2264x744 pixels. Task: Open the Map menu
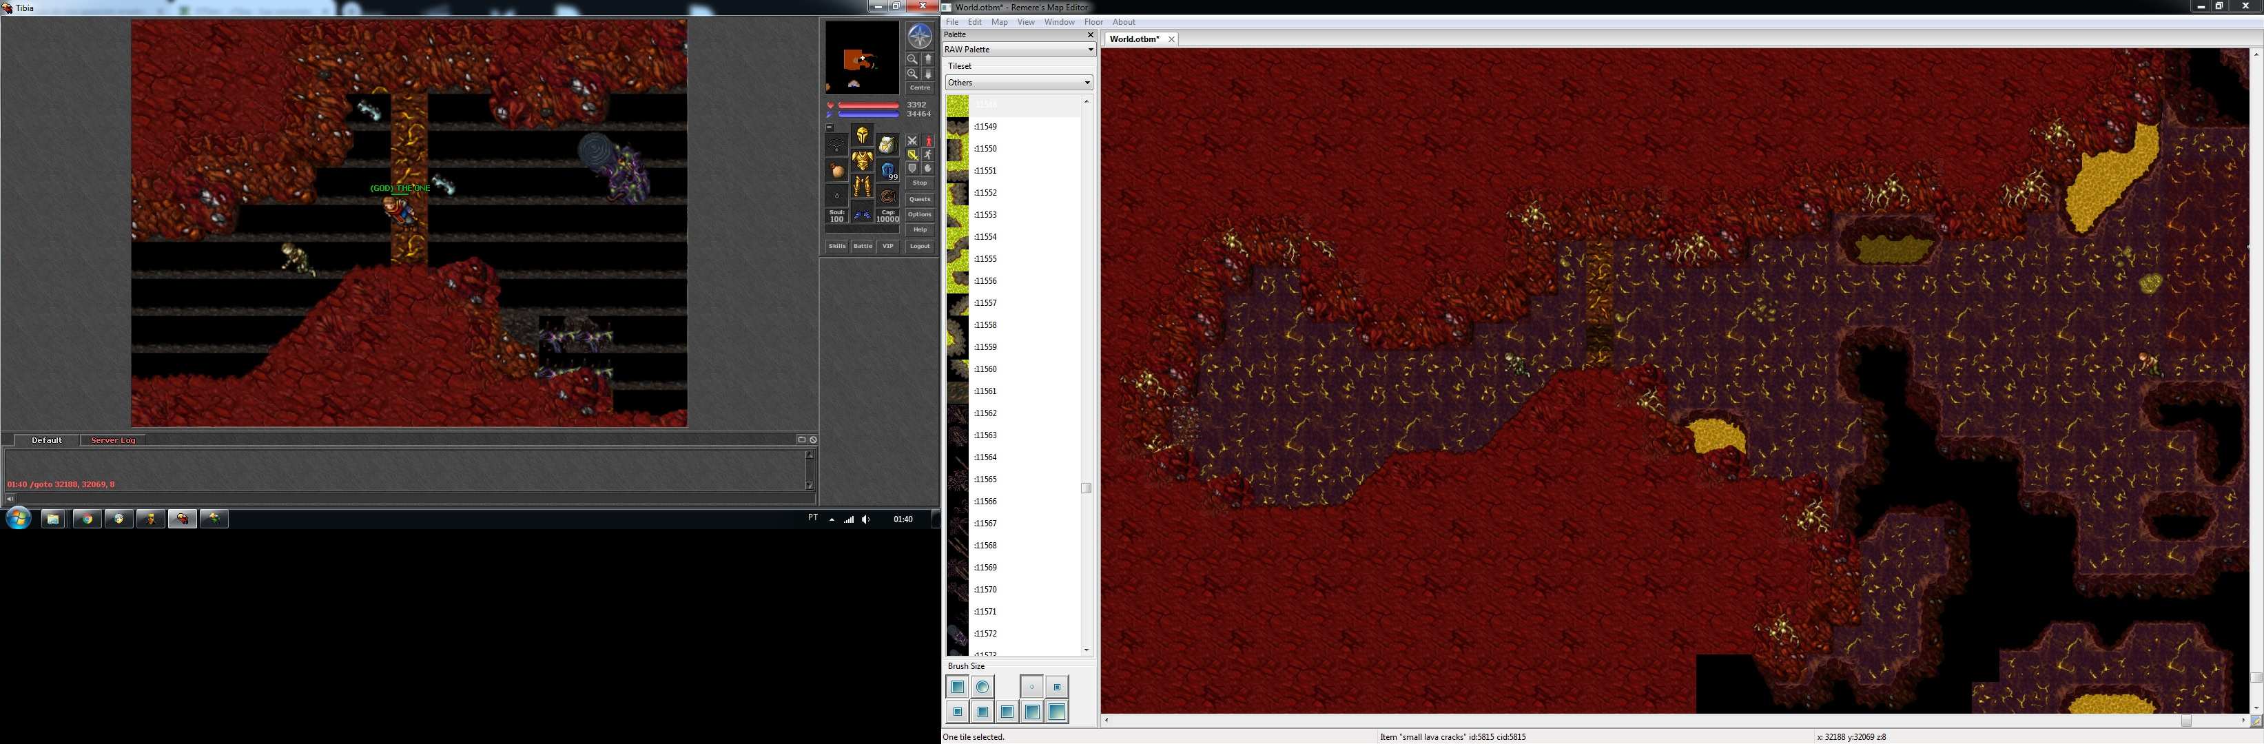(999, 22)
